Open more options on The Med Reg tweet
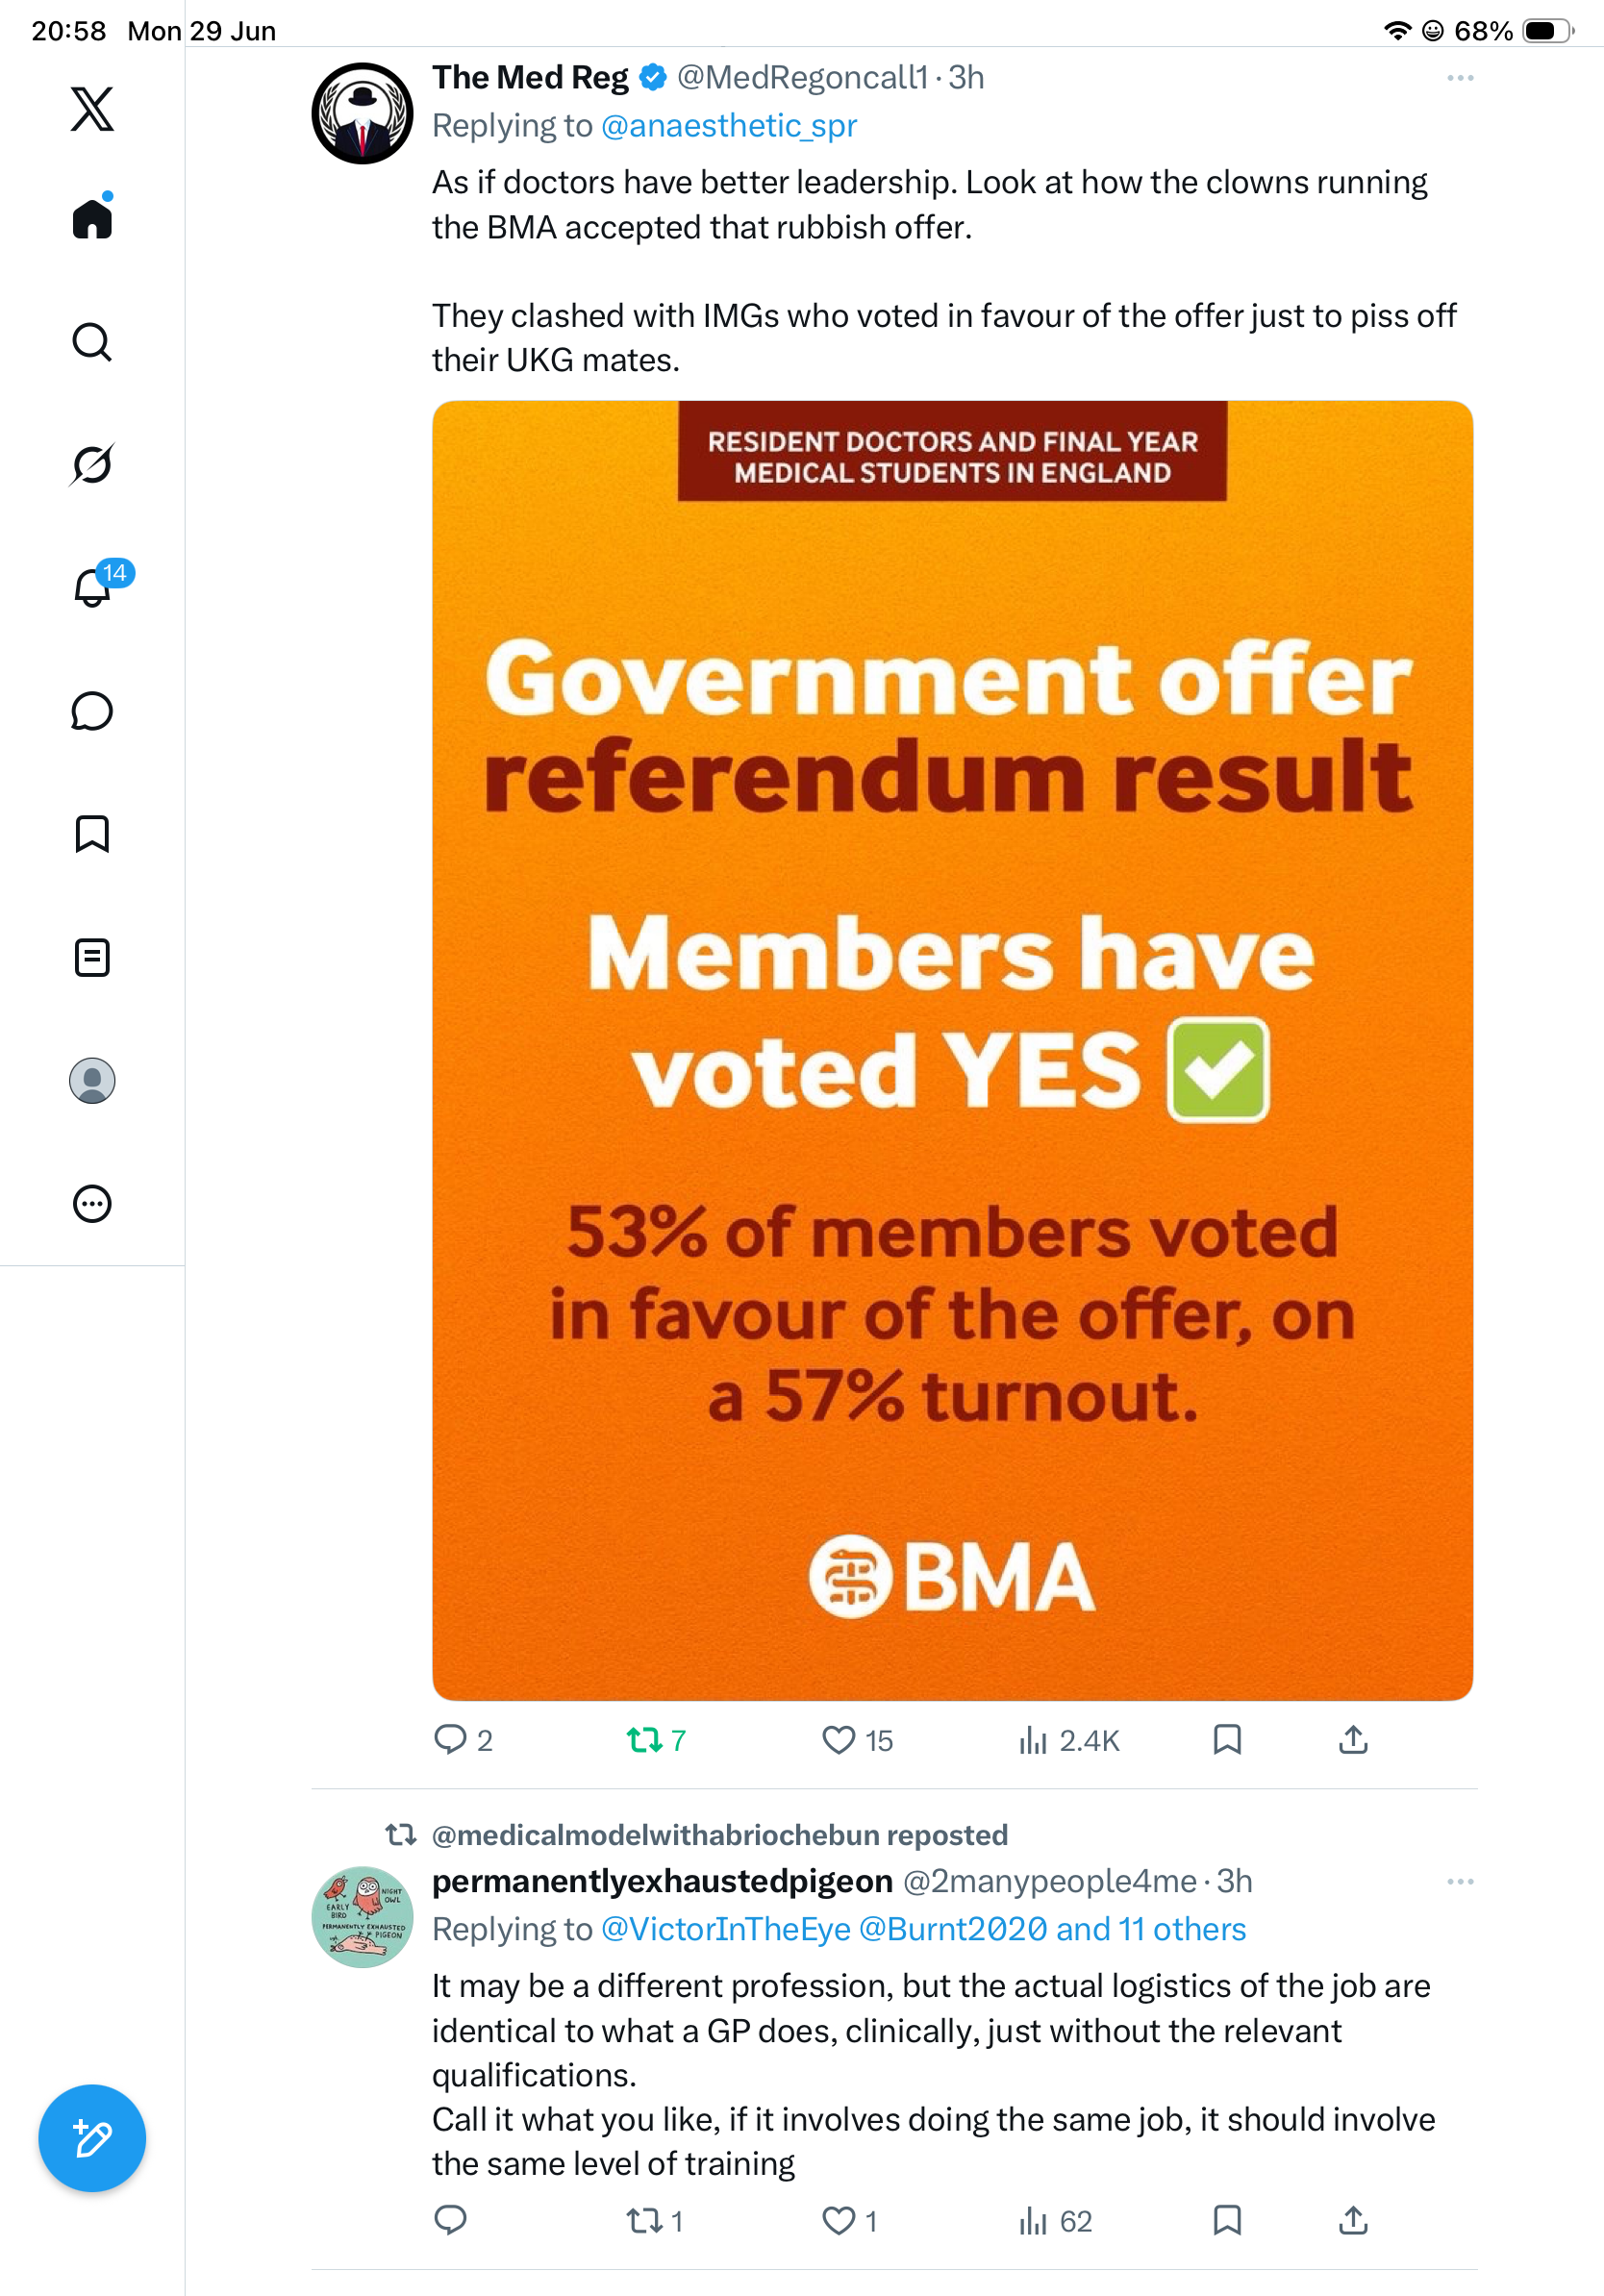This screenshot has width=1604, height=2296. [1460, 78]
